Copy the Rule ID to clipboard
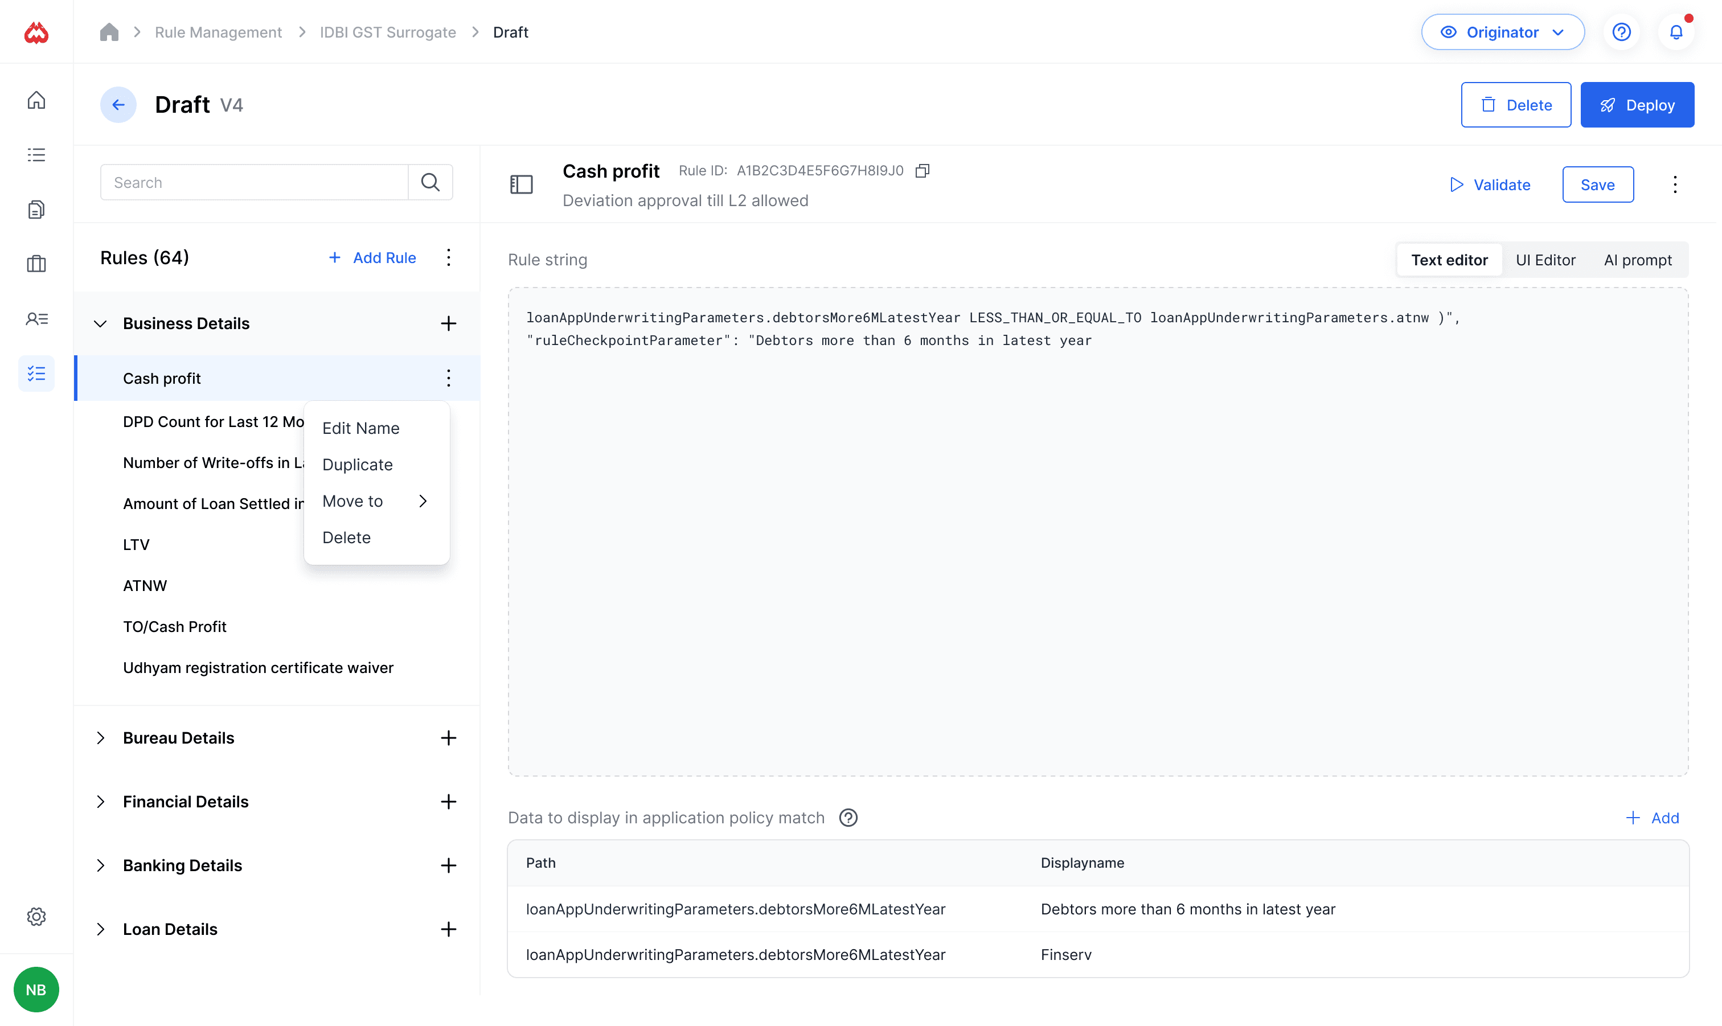The width and height of the screenshot is (1722, 1026). [922, 171]
